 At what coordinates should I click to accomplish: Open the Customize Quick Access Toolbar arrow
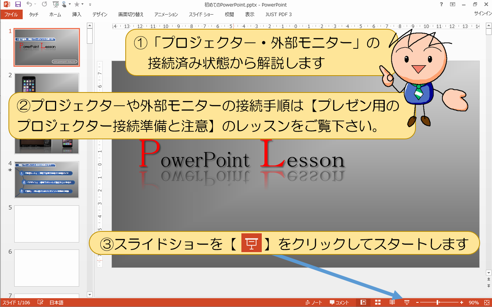coord(90,5)
